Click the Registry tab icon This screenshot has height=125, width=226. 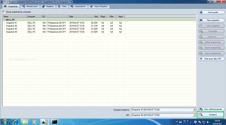tap(43, 6)
